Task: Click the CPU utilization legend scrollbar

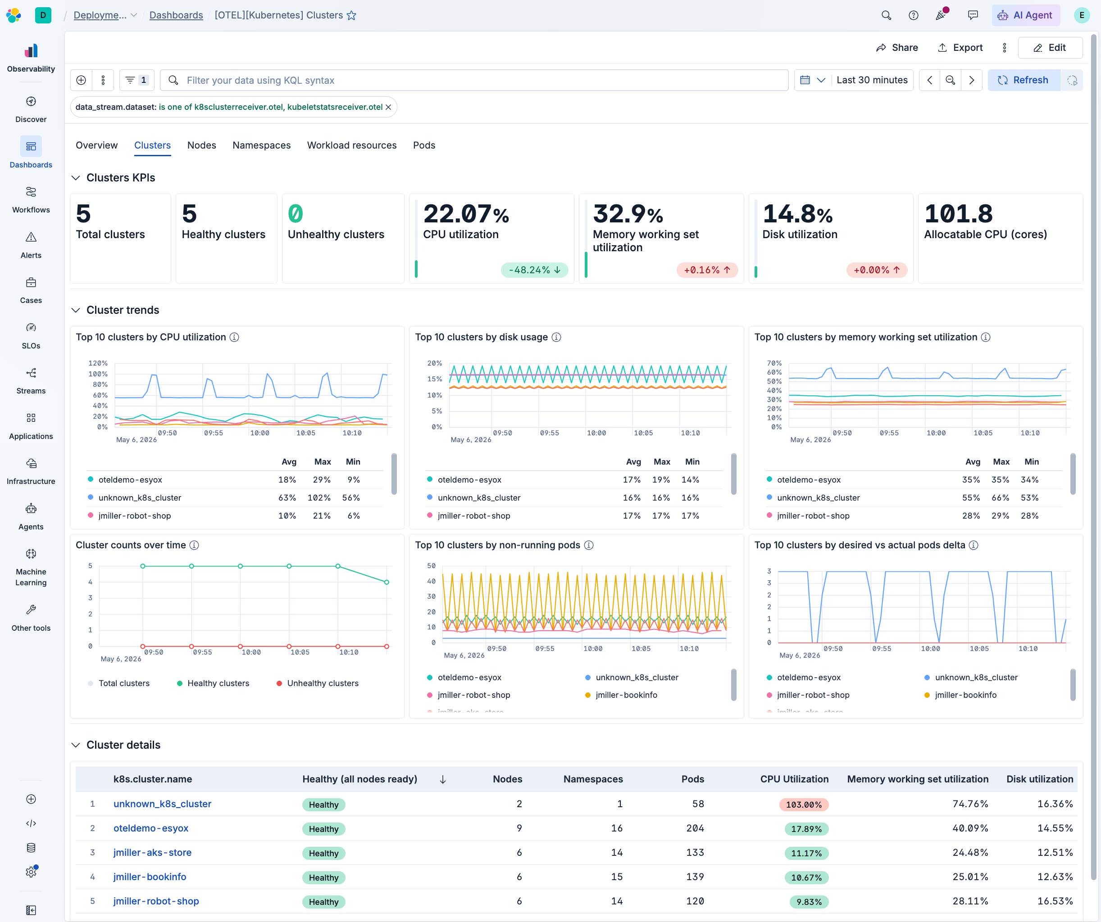Action: (x=394, y=474)
